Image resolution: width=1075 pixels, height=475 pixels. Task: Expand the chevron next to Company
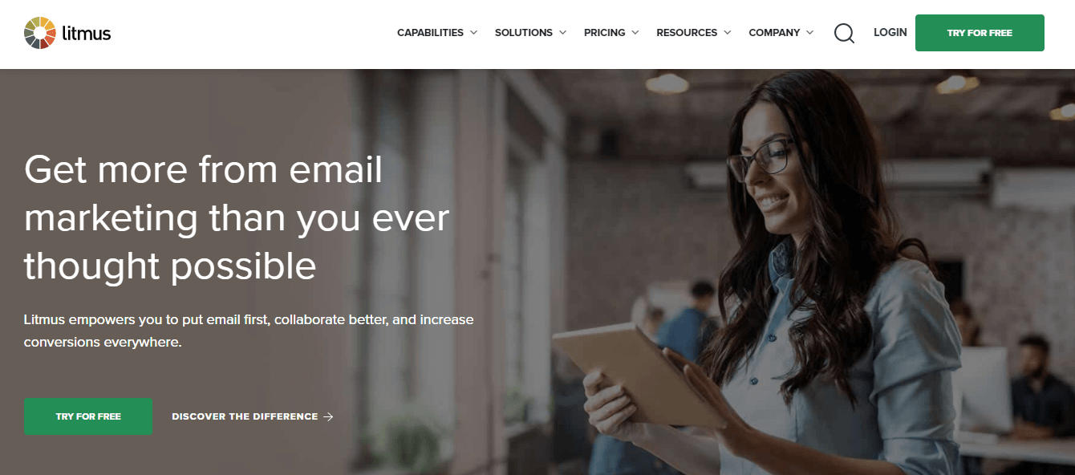point(809,33)
